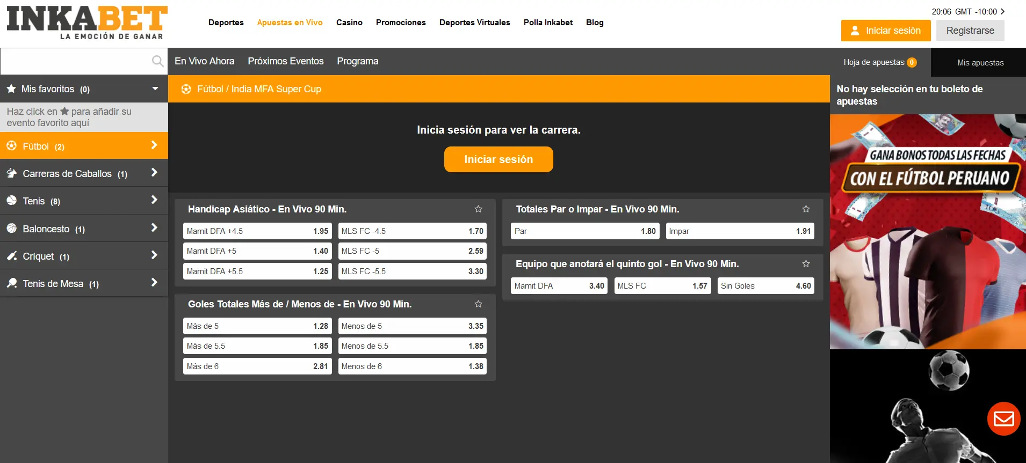Image resolution: width=1026 pixels, height=463 pixels.
Task: Favorite the Handicap Asiático market star
Action: pyautogui.click(x=478, y=209)
